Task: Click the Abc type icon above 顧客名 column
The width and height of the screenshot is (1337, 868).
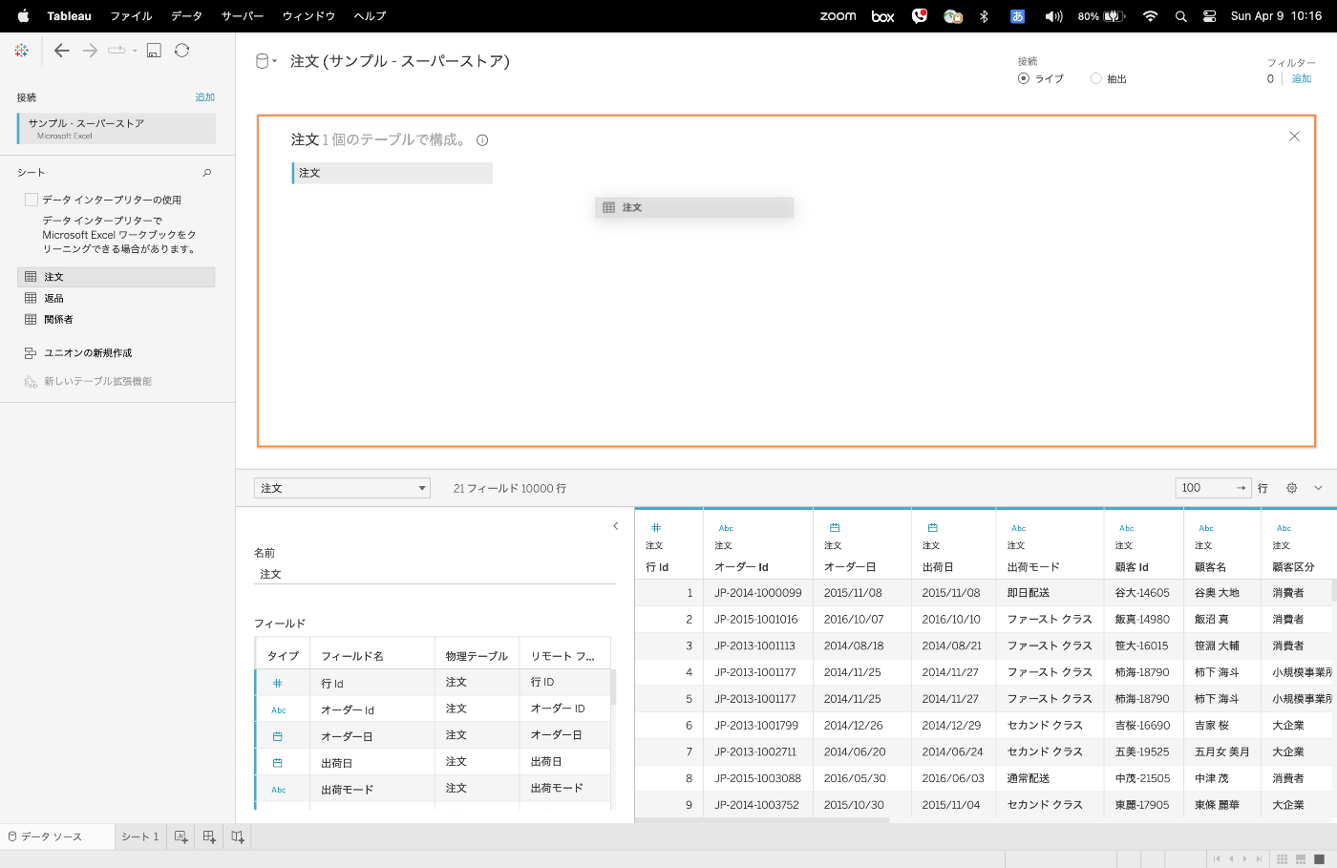Action: pyautogui.click(x=1206, y=528)
